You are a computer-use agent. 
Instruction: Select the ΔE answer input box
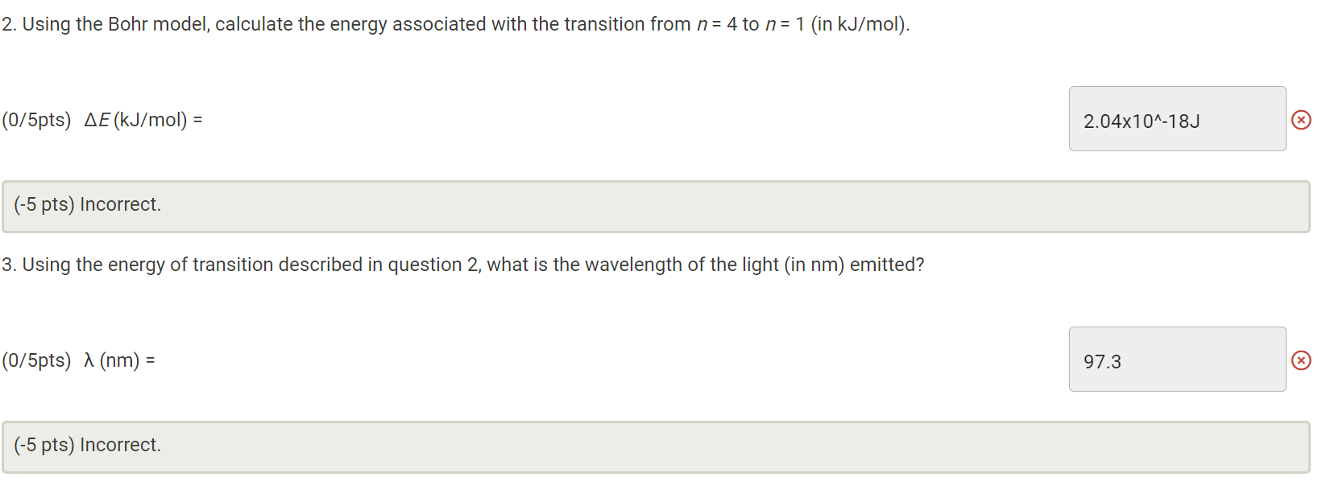(x=1177, y=119)
